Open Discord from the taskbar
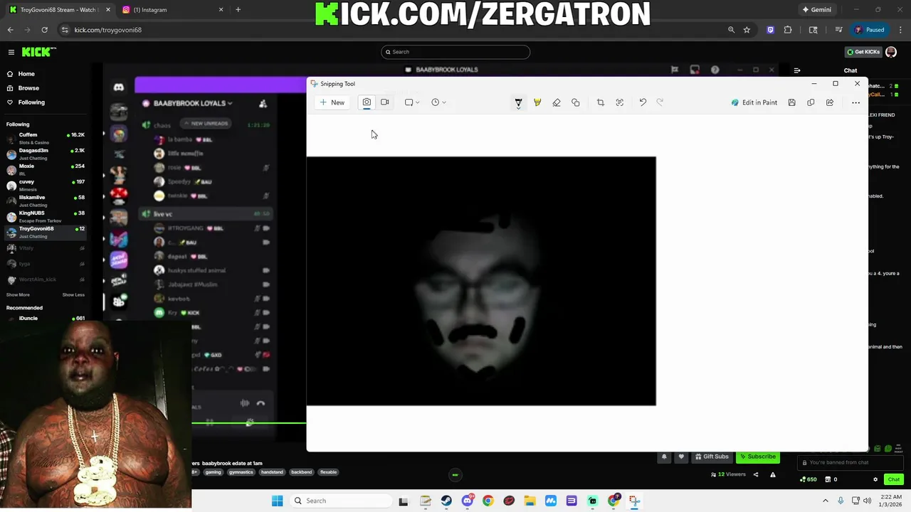Image resolution: width=911 pixels, height=512 pixels. tap(467, 501)
